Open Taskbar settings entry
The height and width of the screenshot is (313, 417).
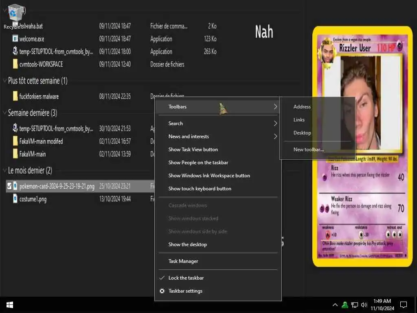coord(218,291)
